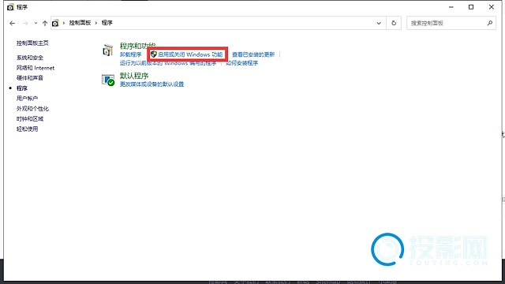Click 如何安装程序 link

tap(241, 63)
